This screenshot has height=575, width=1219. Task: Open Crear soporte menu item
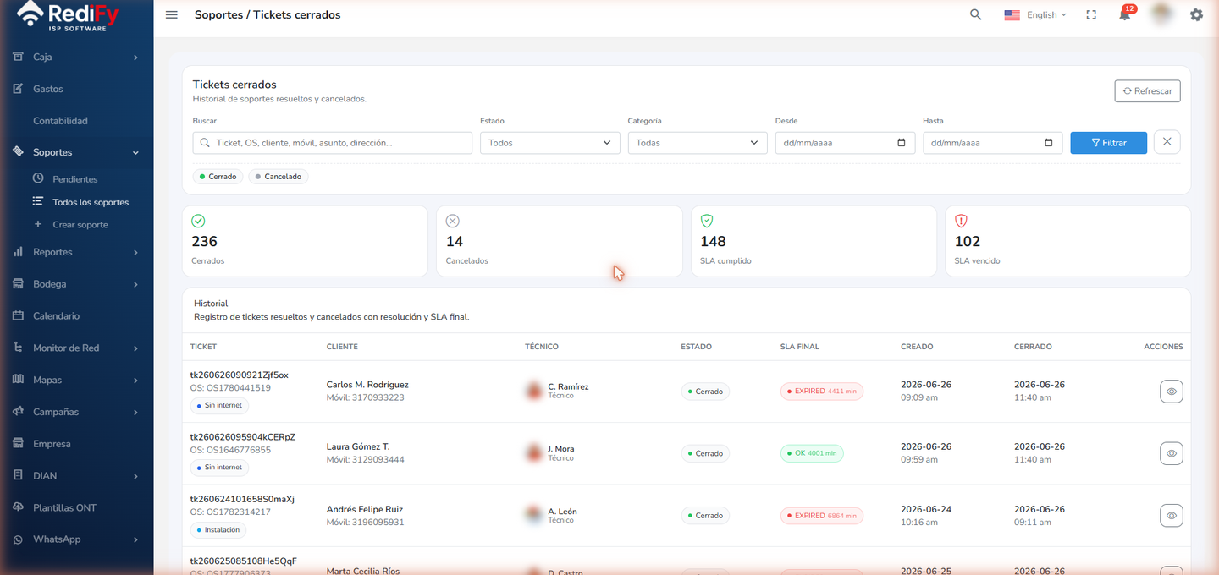pos(80,225)
